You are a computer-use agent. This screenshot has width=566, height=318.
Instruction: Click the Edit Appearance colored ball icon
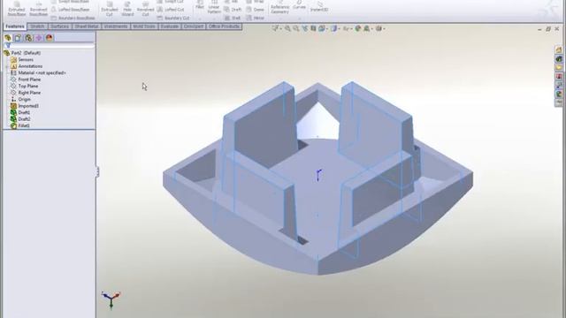click(357, 28)
